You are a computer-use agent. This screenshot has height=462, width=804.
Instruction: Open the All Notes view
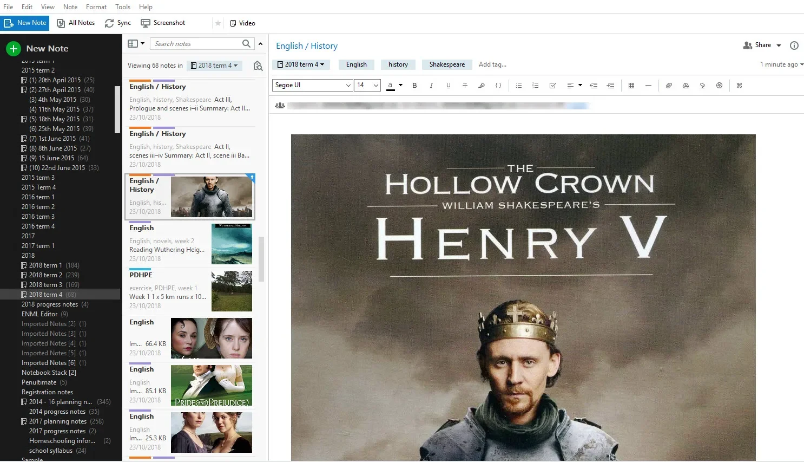point(76,23)
